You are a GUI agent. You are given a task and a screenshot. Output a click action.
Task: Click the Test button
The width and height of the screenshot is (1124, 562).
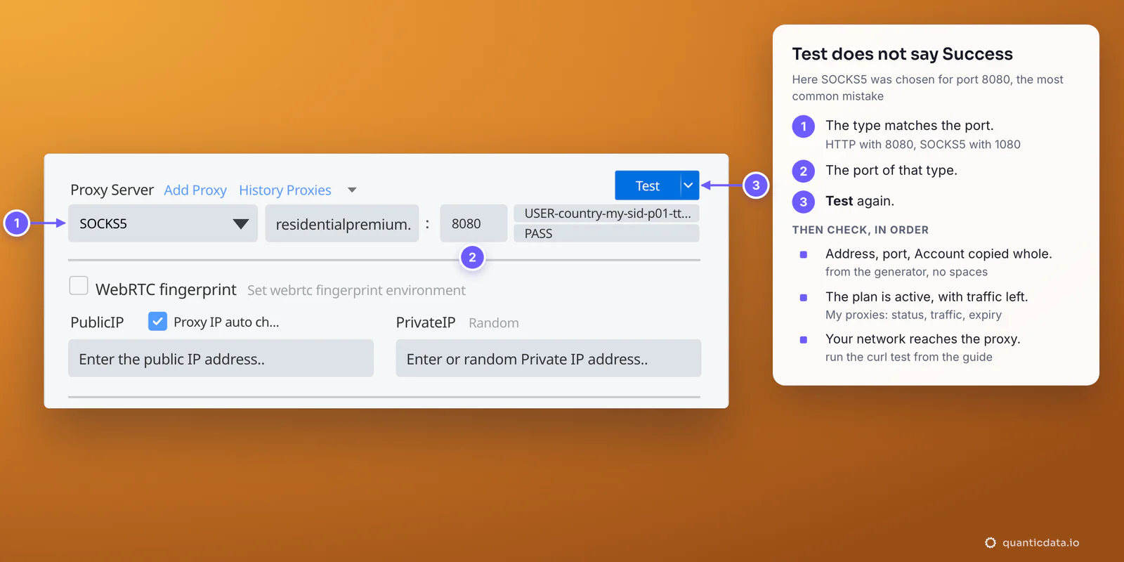tap(647, 185)
